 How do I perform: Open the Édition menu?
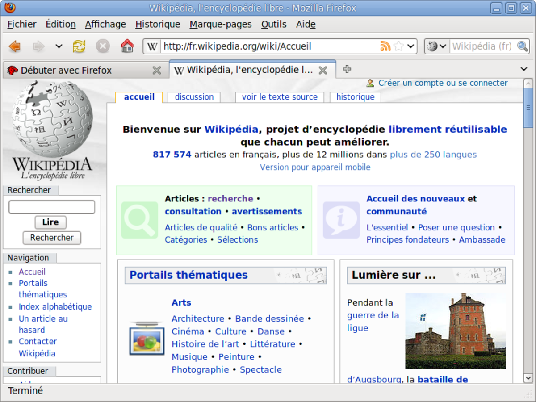pos(61,24)
